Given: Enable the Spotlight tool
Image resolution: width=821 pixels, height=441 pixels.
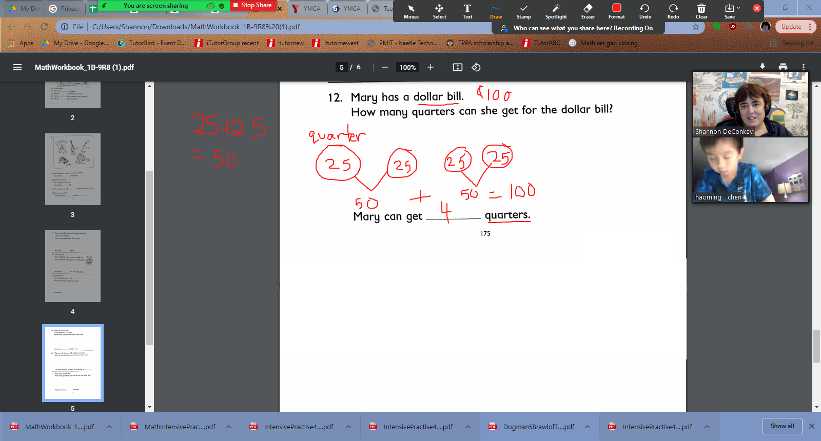Looking at the screenshot, I should coord(556,11).
